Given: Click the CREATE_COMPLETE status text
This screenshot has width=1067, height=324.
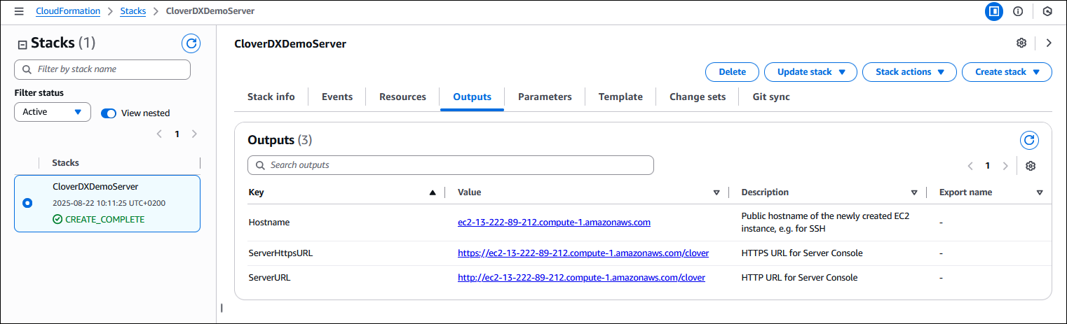Looking at the screenshot, I should (x=104, y=220).
